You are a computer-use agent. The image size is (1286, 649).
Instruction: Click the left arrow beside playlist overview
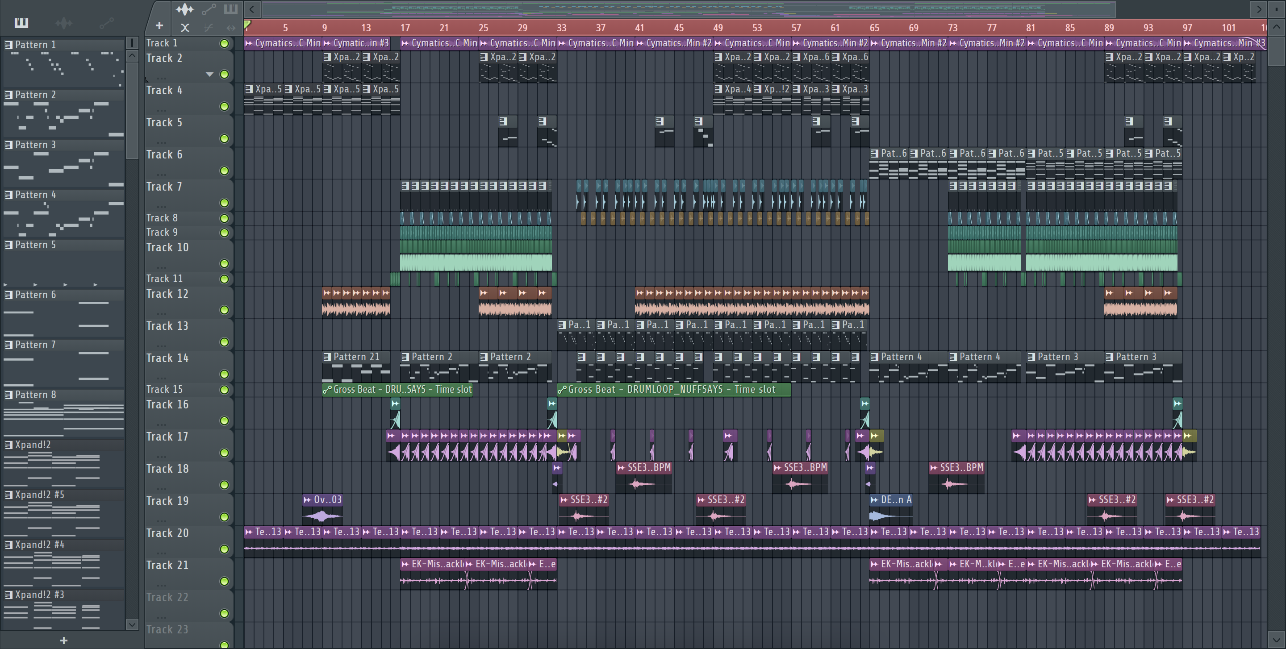tap(252, 9)
